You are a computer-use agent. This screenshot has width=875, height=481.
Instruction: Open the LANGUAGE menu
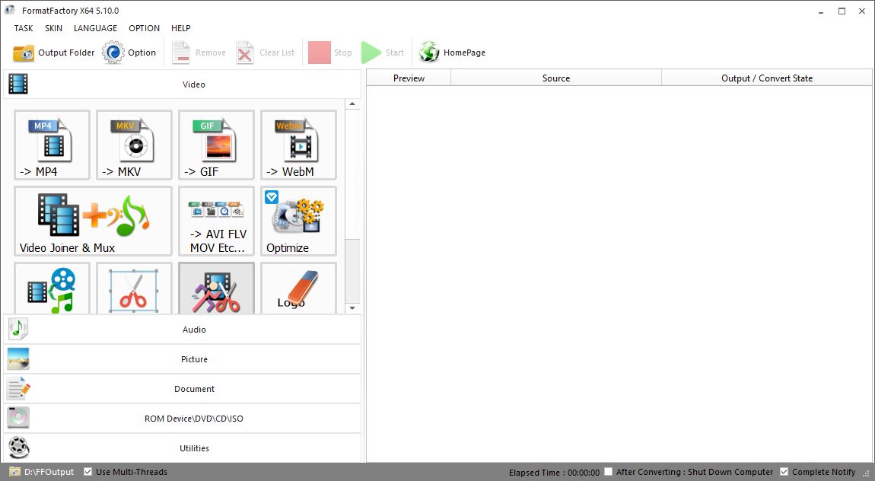click(x=95, y=28)
